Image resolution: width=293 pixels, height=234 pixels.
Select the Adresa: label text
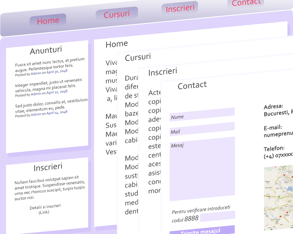[x=273, y=107]
